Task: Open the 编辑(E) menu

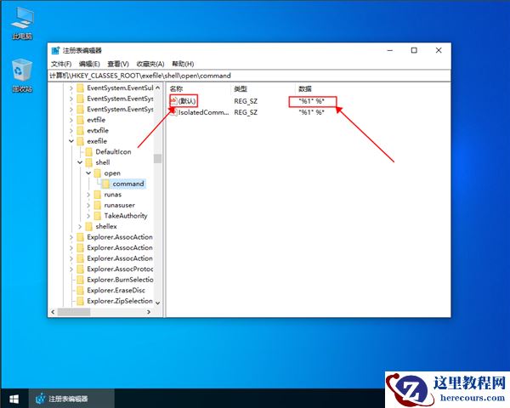Action: click(x=89, y=64)
